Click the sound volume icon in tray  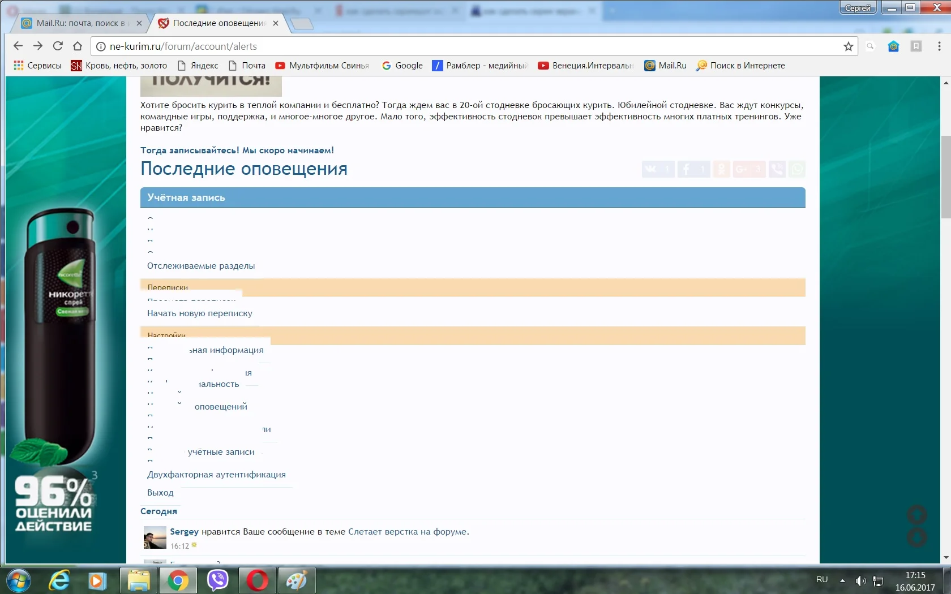tap(860, 581)
